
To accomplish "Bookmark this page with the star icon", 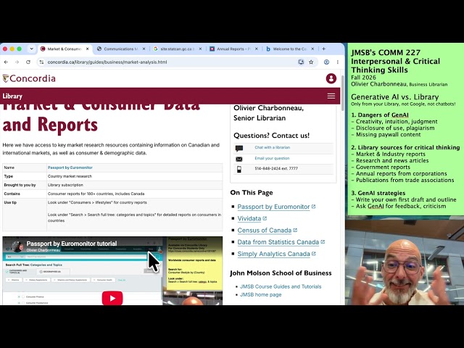I will click(x=311, y=62).
